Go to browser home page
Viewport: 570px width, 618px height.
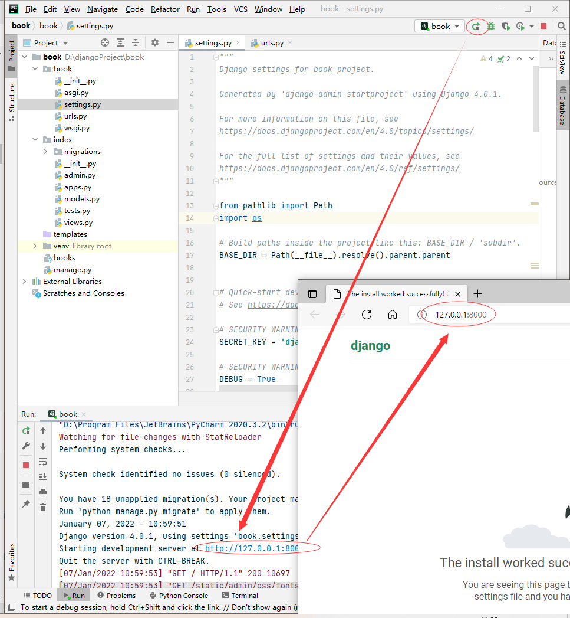(x=393, y=315)
